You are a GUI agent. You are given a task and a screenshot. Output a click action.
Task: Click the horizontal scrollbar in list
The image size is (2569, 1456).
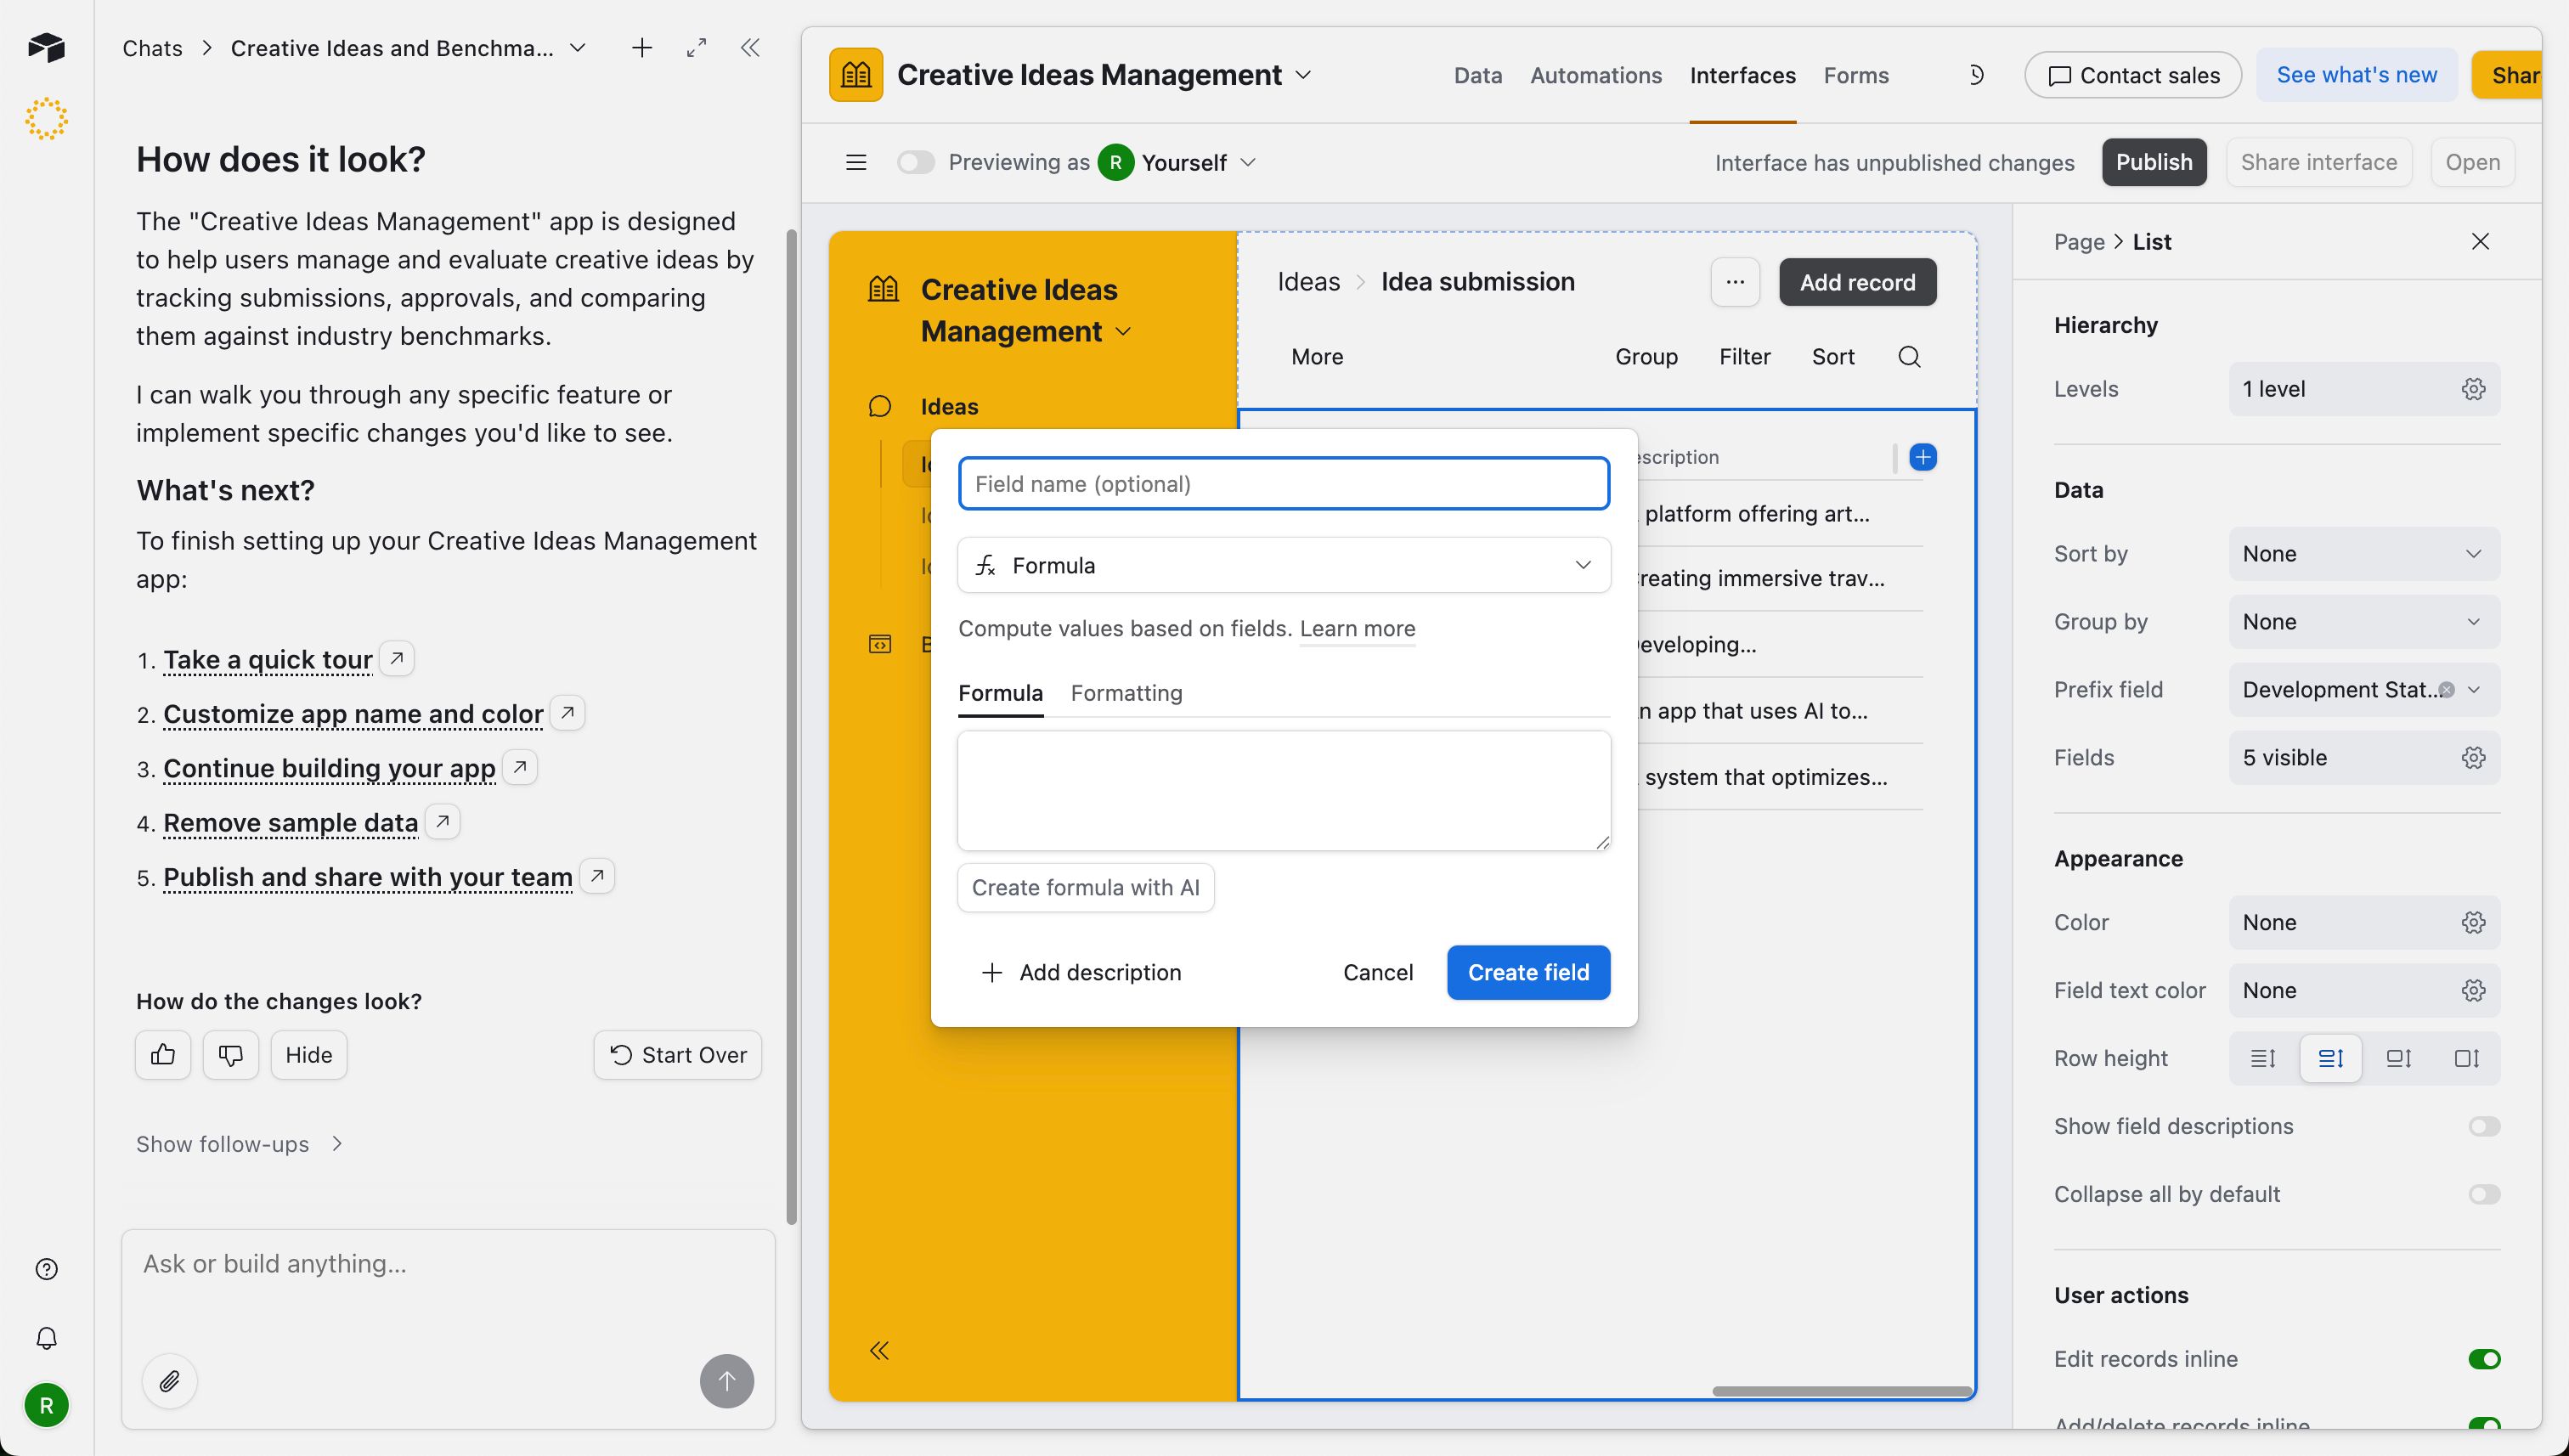1840,1390
